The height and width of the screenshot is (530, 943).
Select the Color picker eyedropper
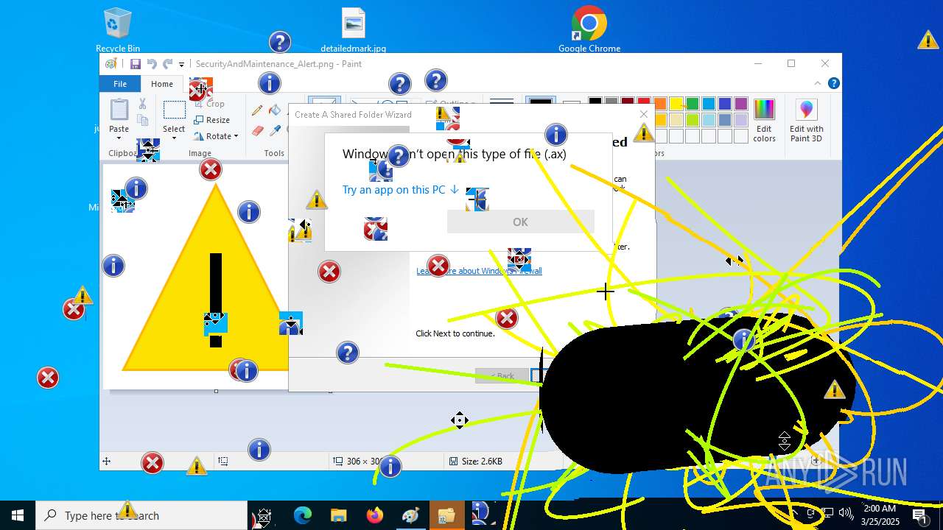[x=275, y=130]
